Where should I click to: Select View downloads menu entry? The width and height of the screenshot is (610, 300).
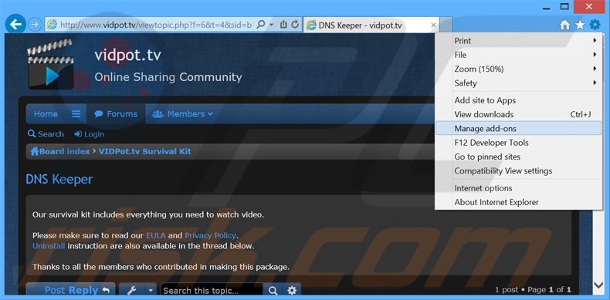point(518,114)
